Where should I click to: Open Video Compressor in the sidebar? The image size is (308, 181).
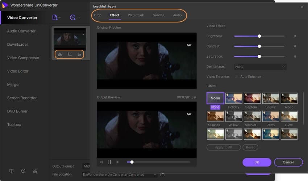click(x=23, y=58)
